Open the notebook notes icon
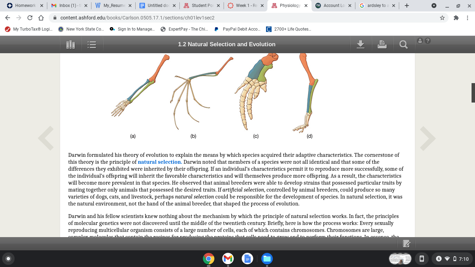This screenshot has width=475, height=267. click(x=406, y=244)
